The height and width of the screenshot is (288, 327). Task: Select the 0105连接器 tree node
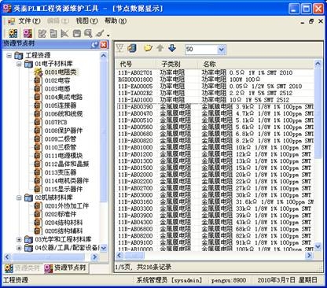tap(61, 105)
